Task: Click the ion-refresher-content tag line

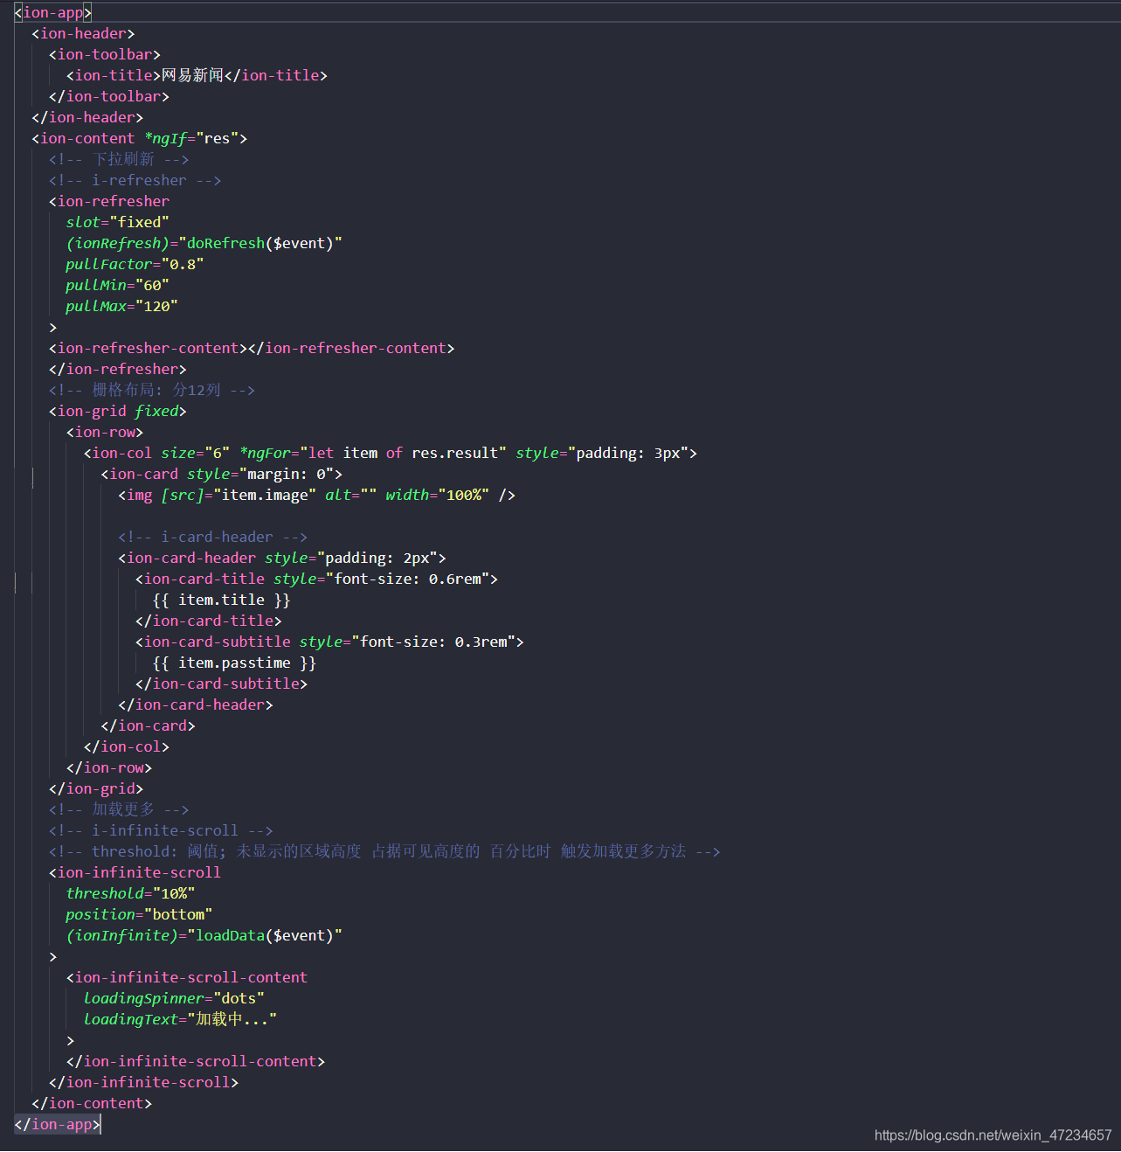Action: pos(252,348)
